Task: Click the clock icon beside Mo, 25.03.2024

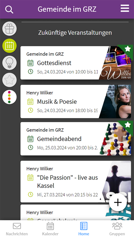Action: coord(30,147)
